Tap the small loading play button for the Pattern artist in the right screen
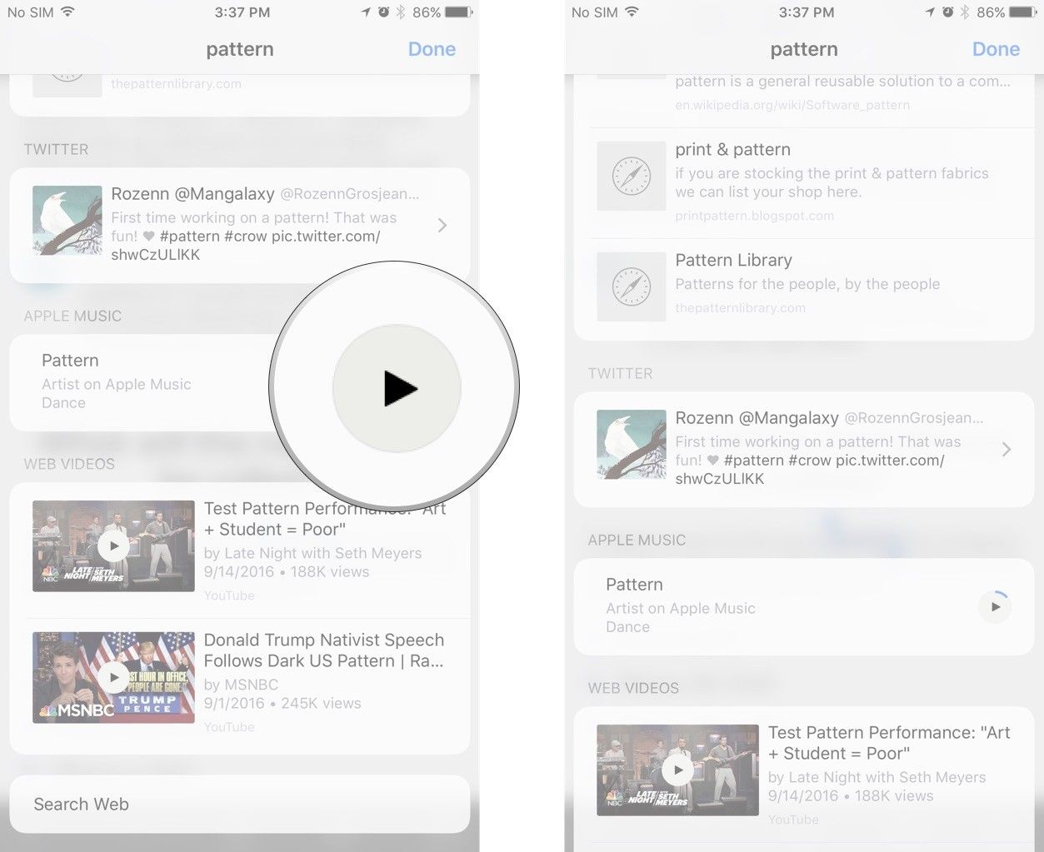1044x852 pixels. [994, 606]
